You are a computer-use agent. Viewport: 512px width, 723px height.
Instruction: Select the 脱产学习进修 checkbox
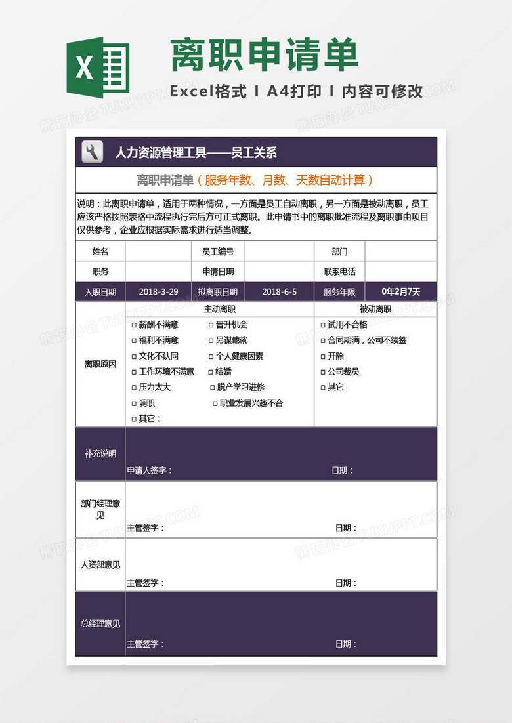pyautogui.click(x=212, y=387)
